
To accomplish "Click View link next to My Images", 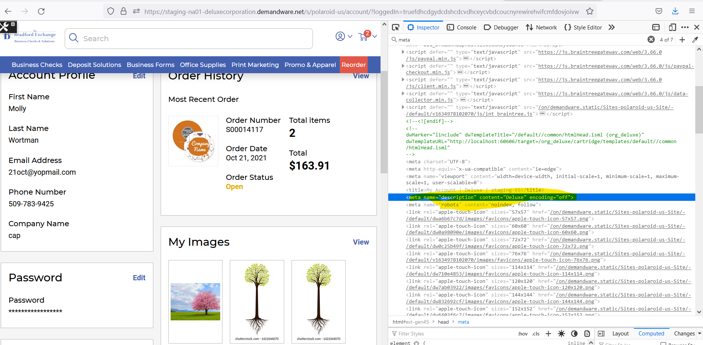I will click(361, 242).
